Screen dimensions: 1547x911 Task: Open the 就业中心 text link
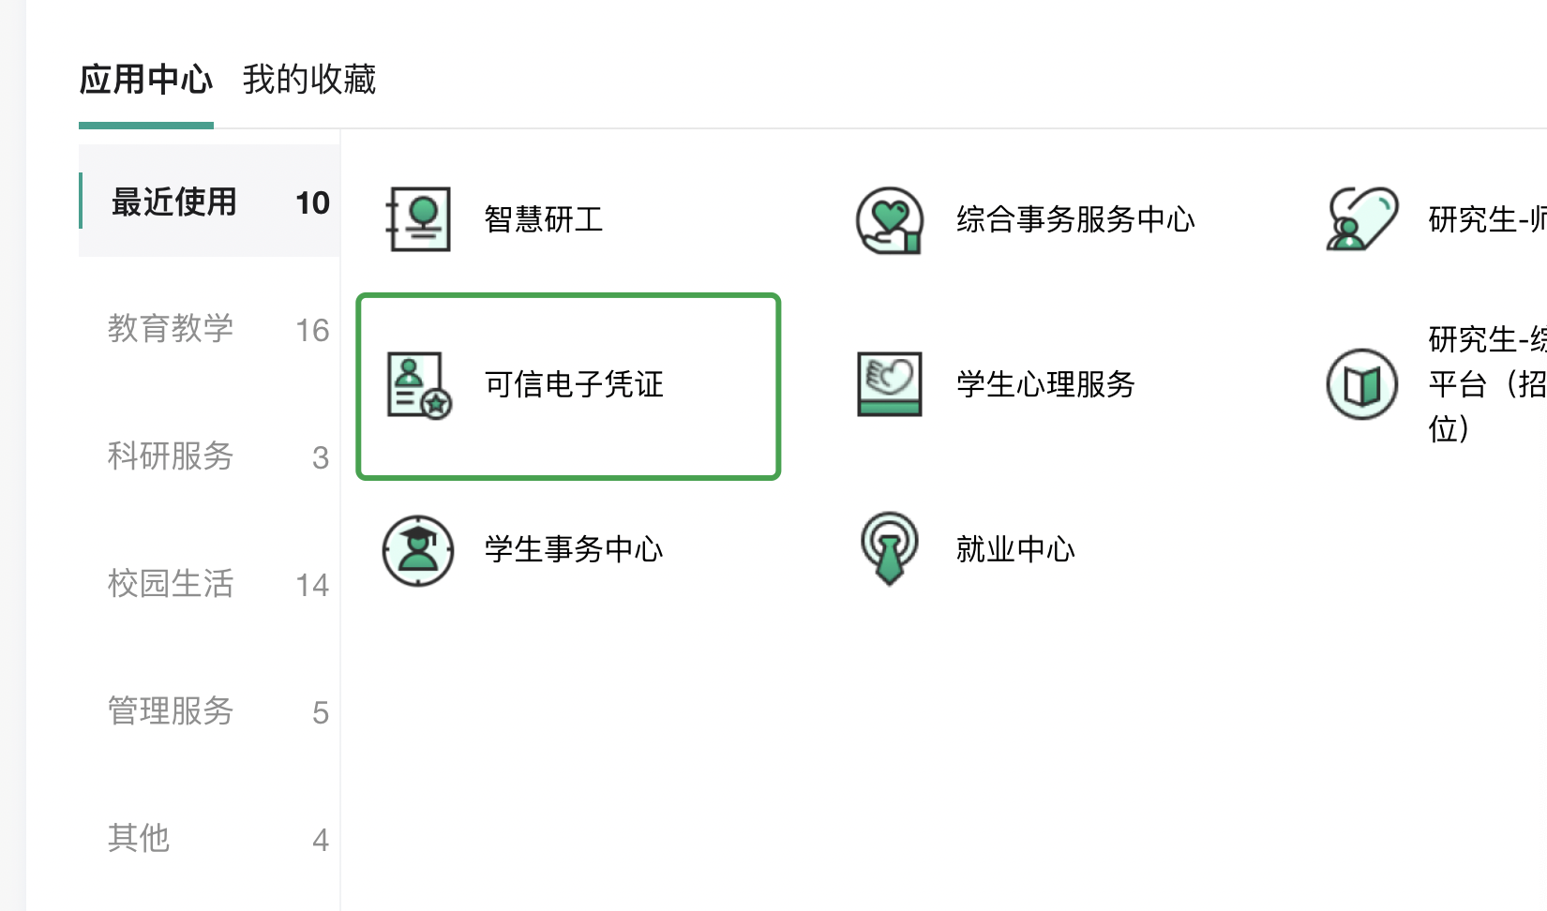click(1015, 549)
